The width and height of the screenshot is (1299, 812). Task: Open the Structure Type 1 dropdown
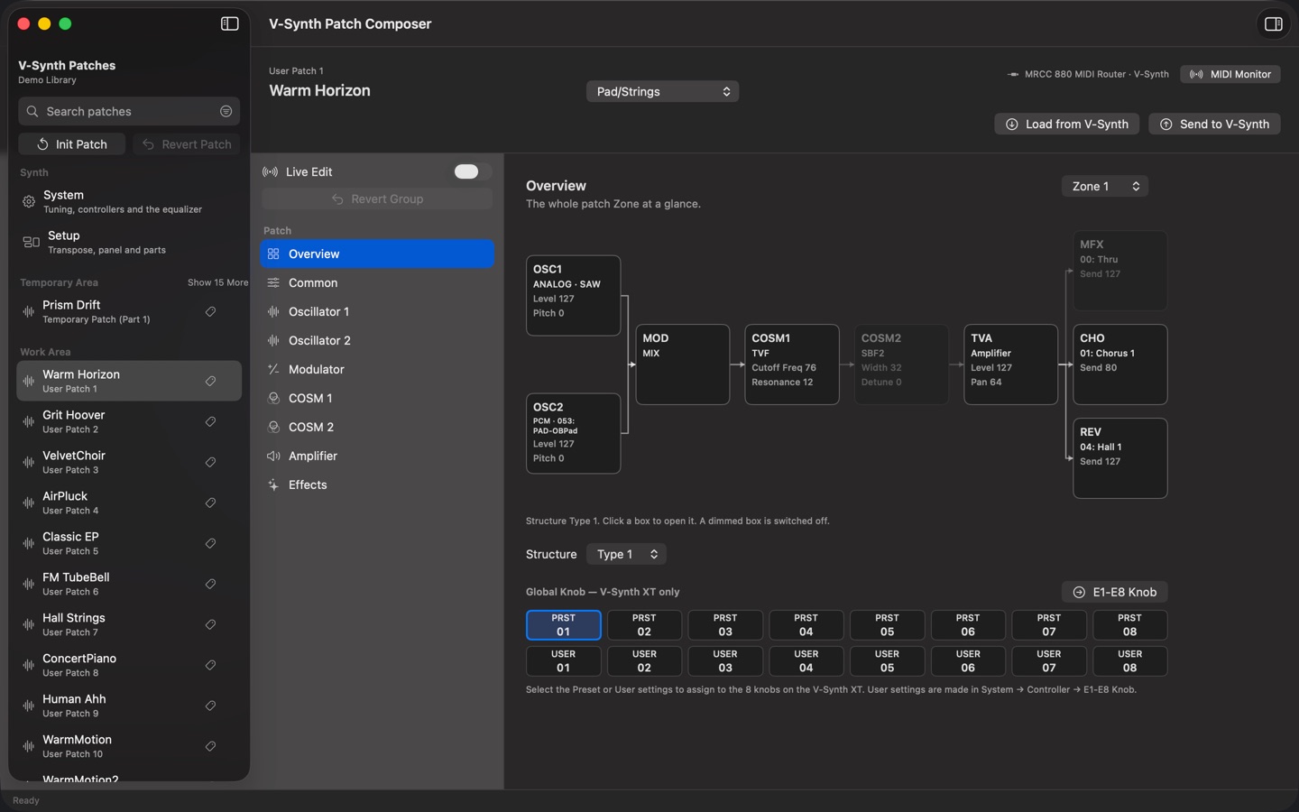tap(626, 554)
